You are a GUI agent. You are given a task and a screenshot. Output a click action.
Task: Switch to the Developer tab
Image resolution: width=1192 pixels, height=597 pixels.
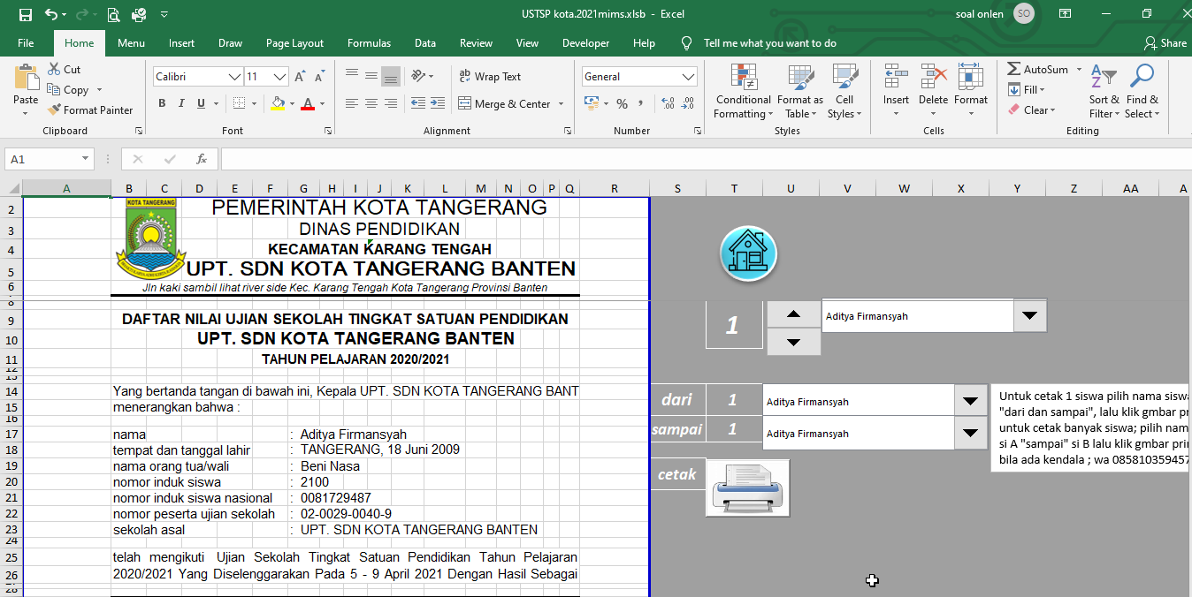pos(585,43)
